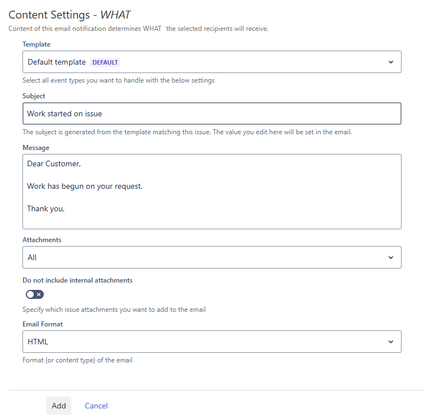Click the Subject field label
This screenshot has height=418, width=424.
[34, 96]
